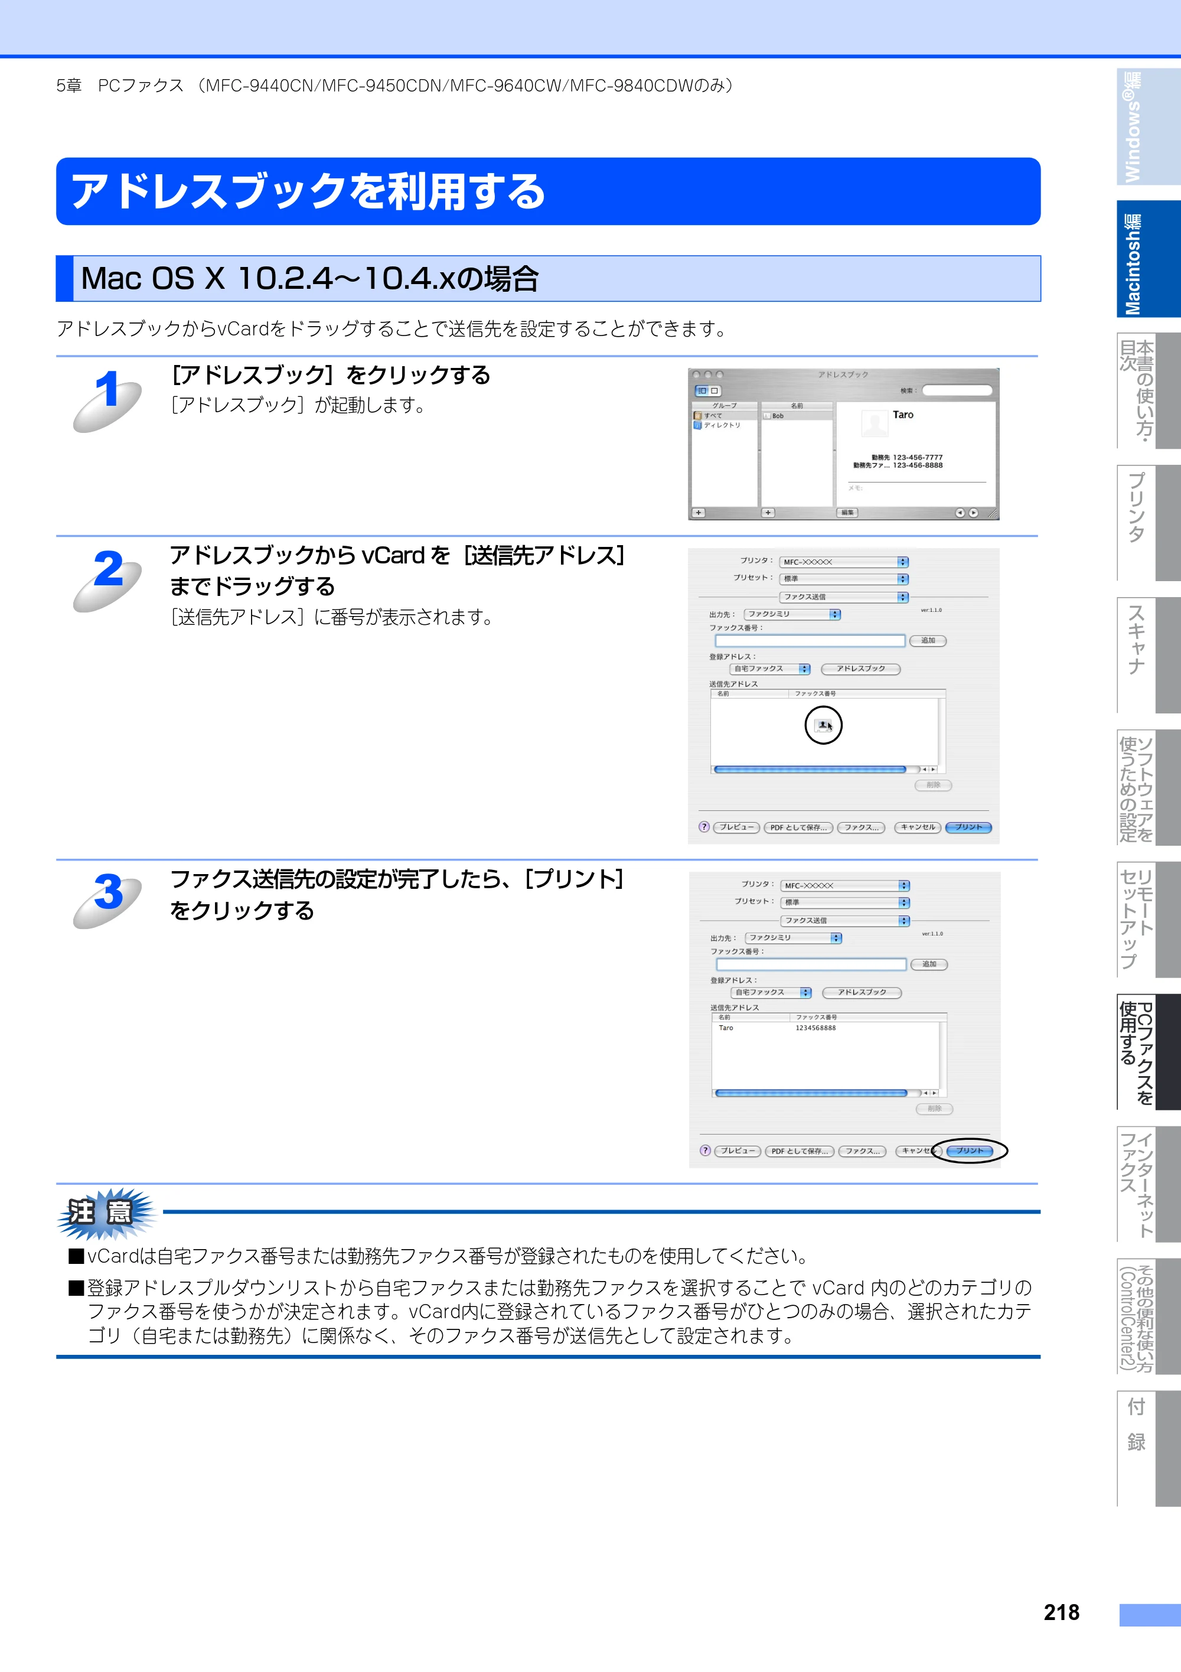Open the 付録 side tab
Image resolution: width=1181 pixels, height=1672 pixels.
pyautogui.click(x=1149, y=1448)
